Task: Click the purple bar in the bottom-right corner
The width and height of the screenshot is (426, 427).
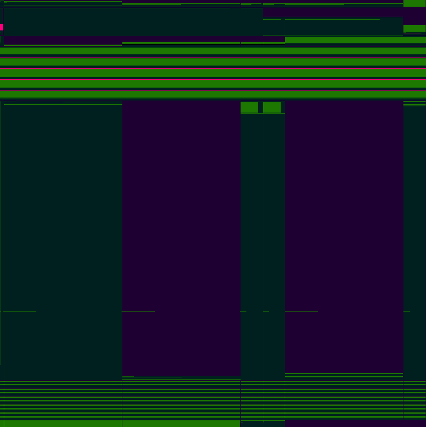Action: [355, 424]
